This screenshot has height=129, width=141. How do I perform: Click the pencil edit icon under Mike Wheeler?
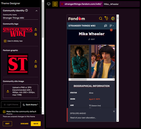coord(89,39)
